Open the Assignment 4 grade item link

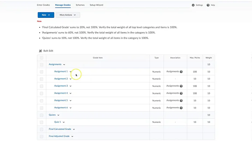point(61,93)
